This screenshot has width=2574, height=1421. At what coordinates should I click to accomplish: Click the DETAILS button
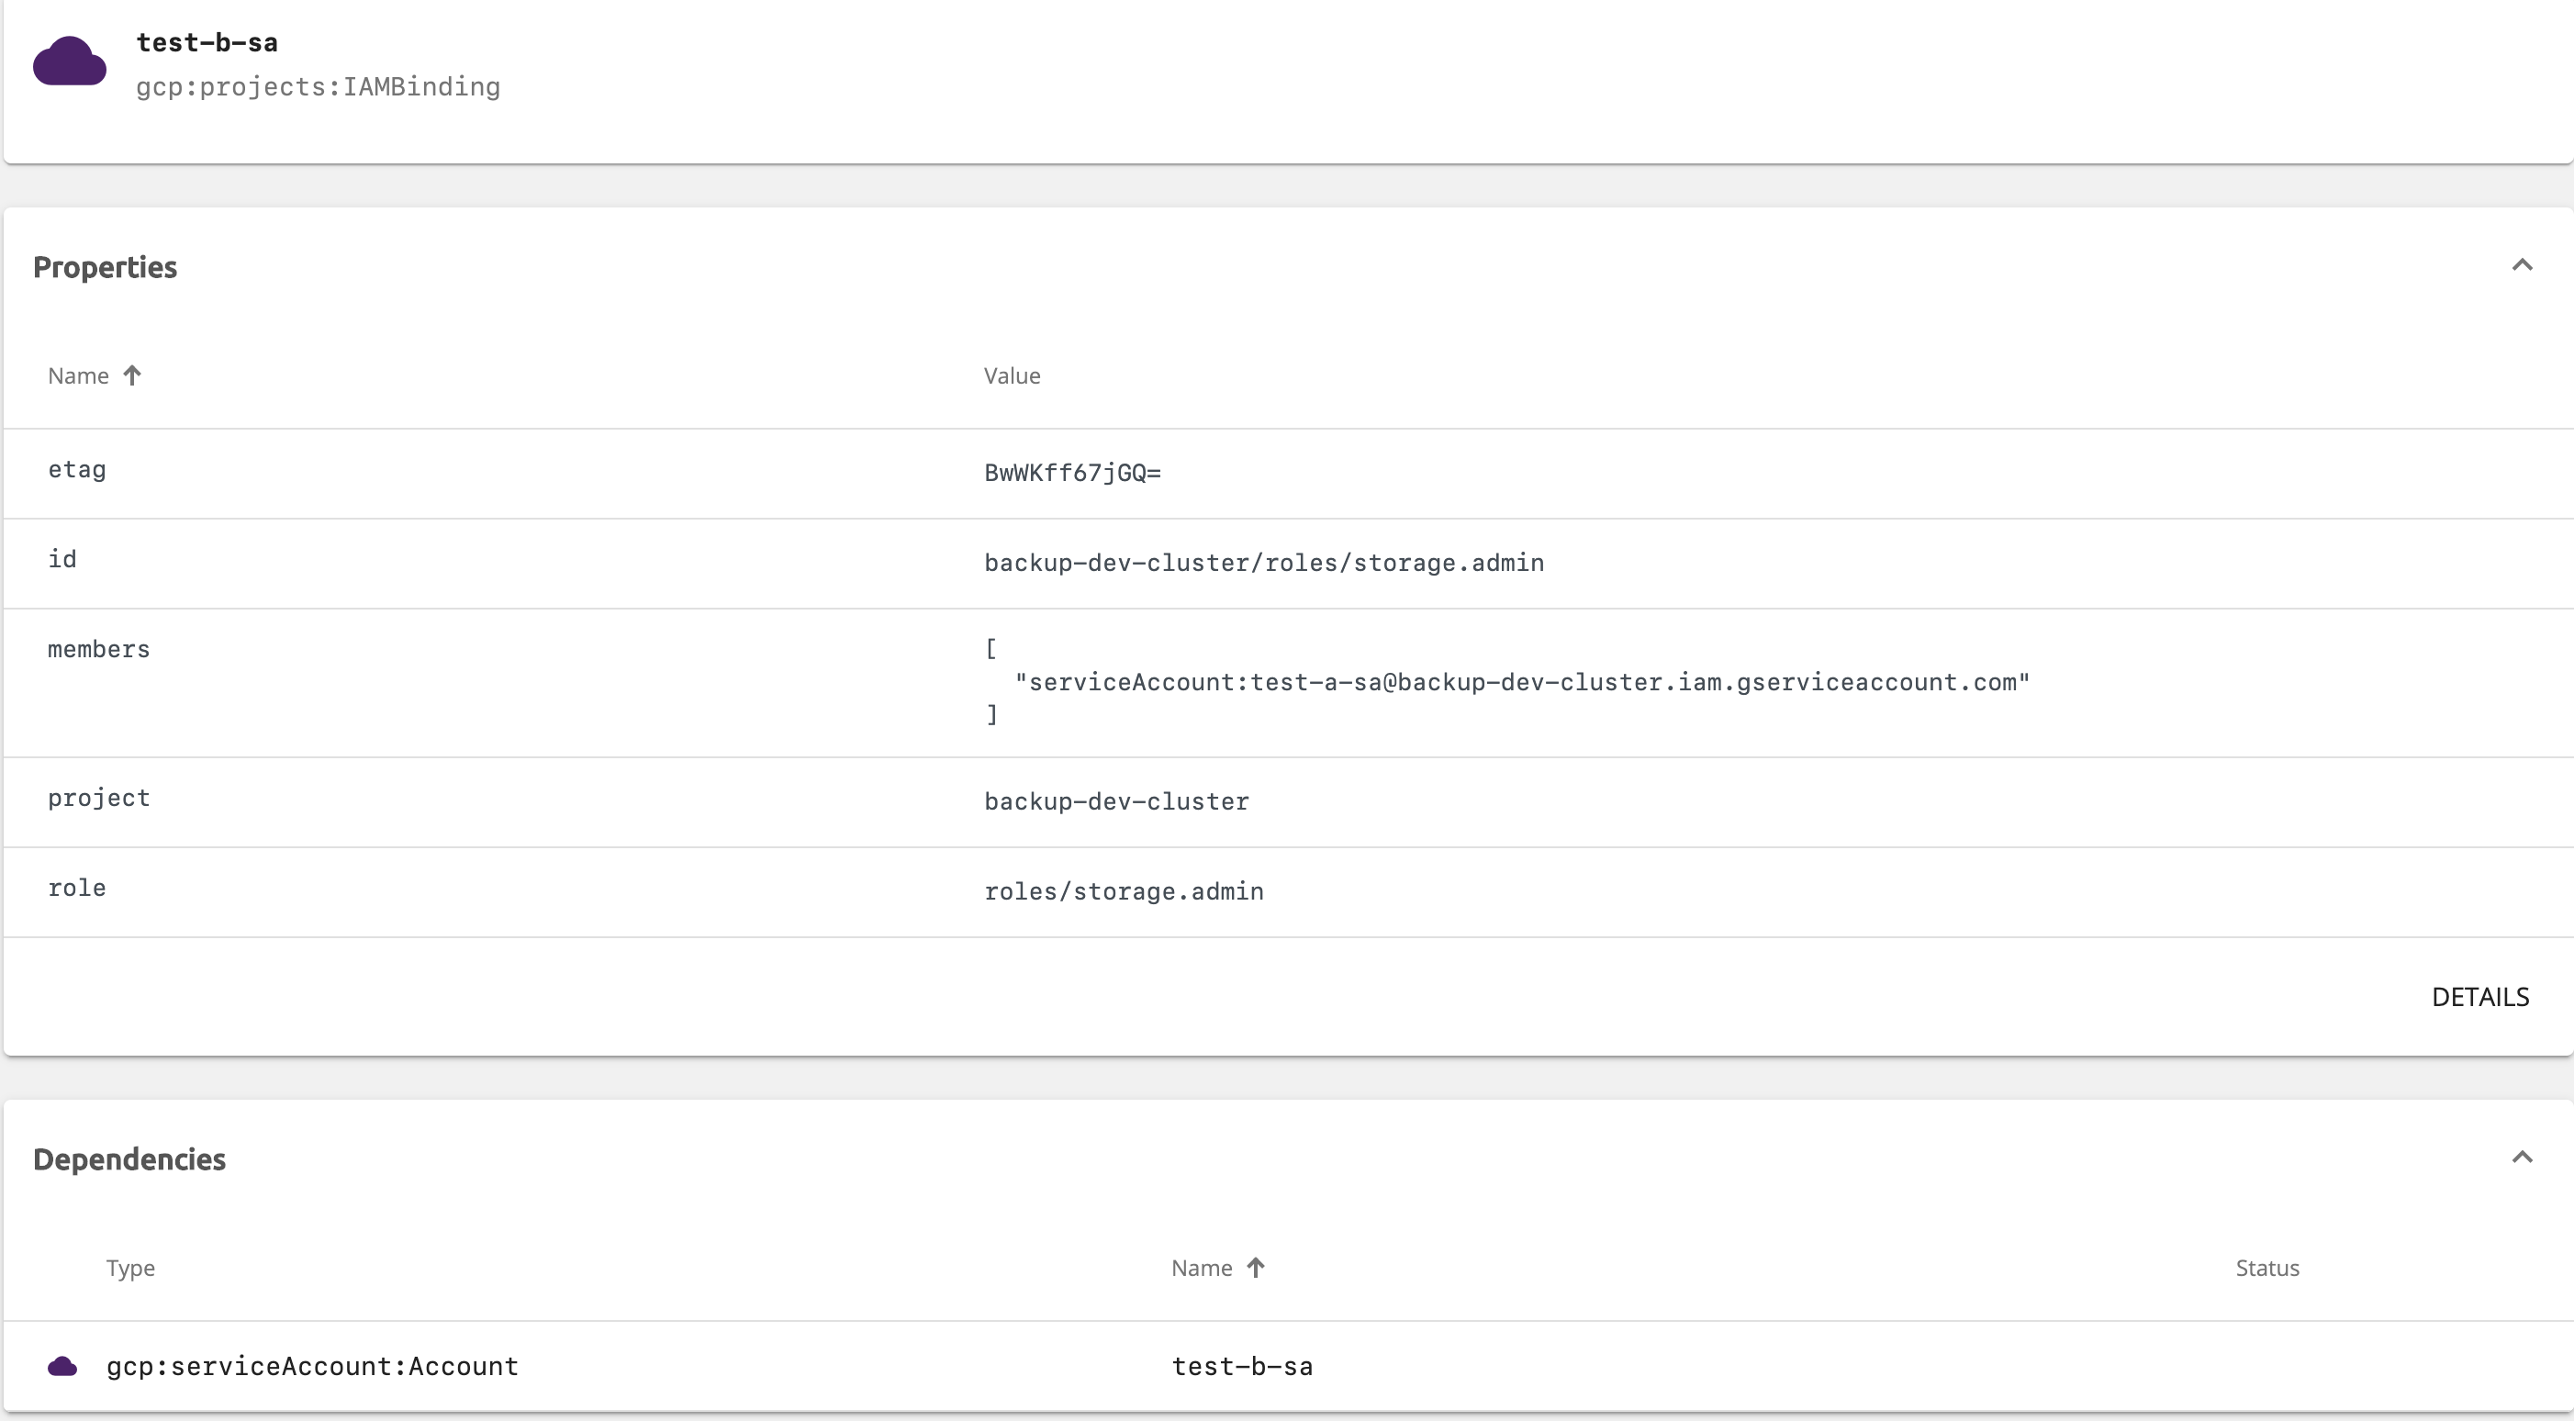click(2480, 996)
